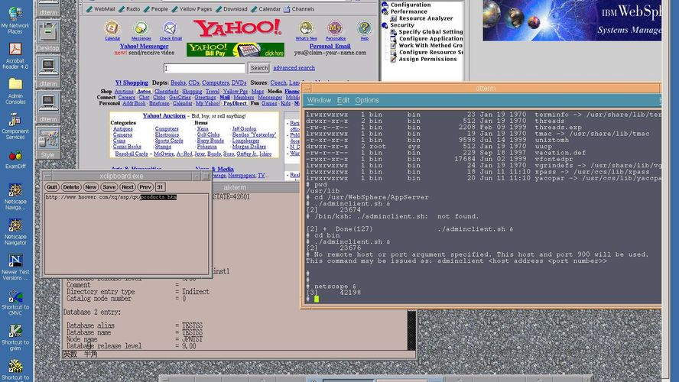This screenshot has height=382, width=679.
Task: Select Performance node in WebSphere tree
Action: click(x=409, y=11)
